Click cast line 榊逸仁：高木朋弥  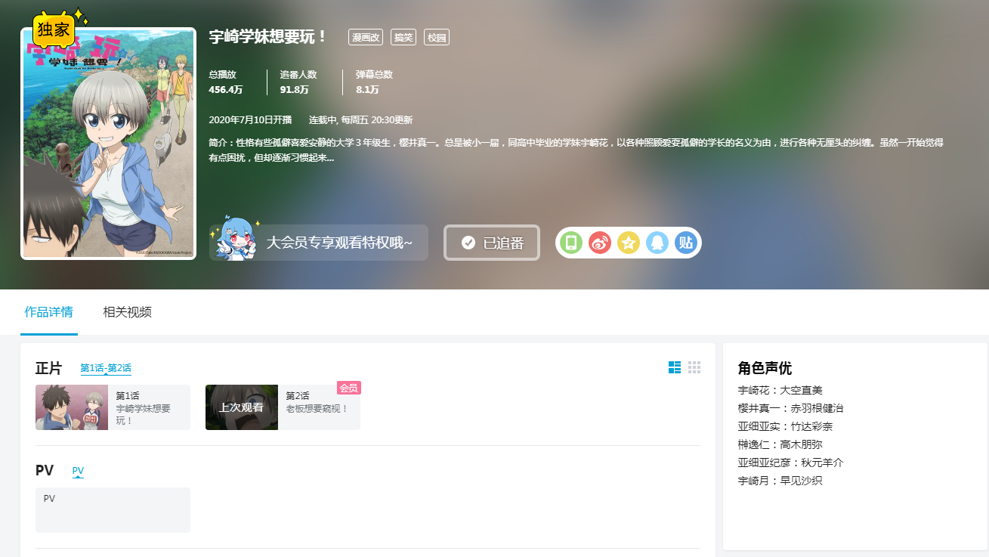point(780,444)
